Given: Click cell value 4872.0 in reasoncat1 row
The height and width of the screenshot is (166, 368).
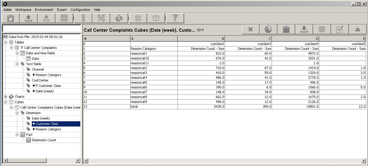Looking at the screenshot, I should (296, 53).
